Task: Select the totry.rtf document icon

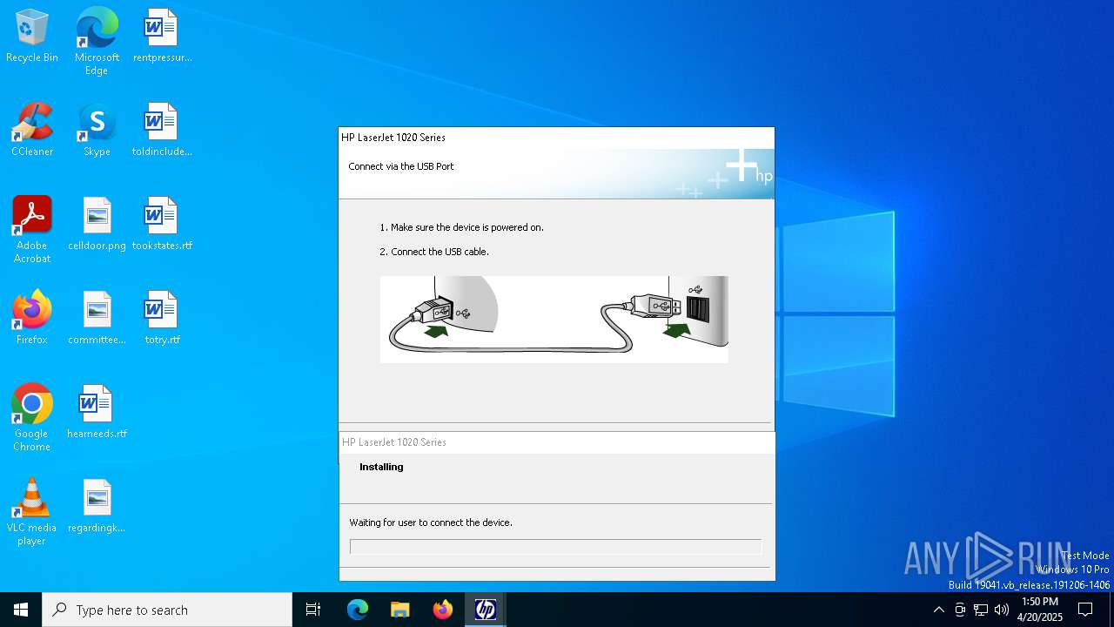Action: pyautogui.click(x=162, y=319)
